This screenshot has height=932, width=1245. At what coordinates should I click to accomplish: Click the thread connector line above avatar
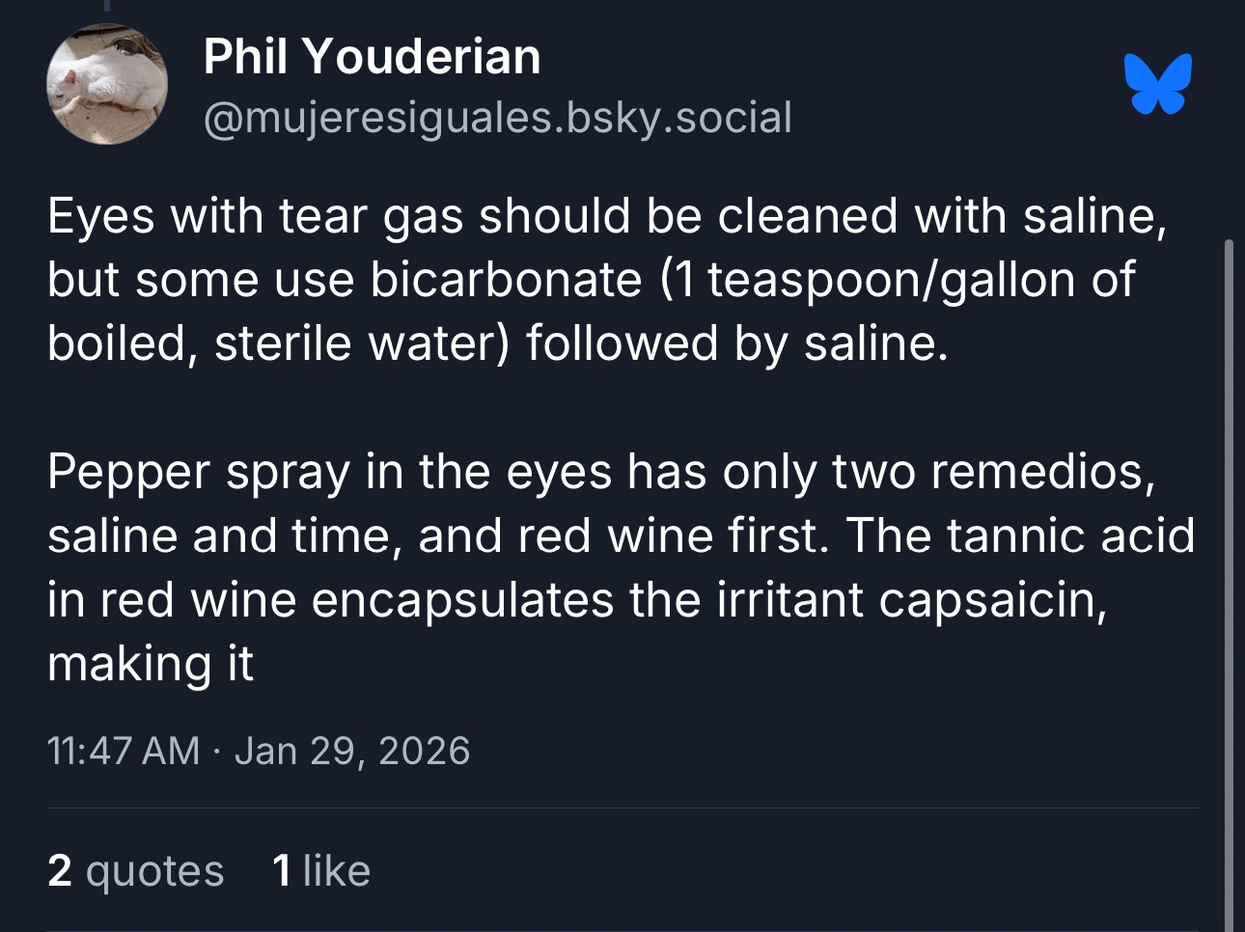pyautogui.click(x=107, y=6)
